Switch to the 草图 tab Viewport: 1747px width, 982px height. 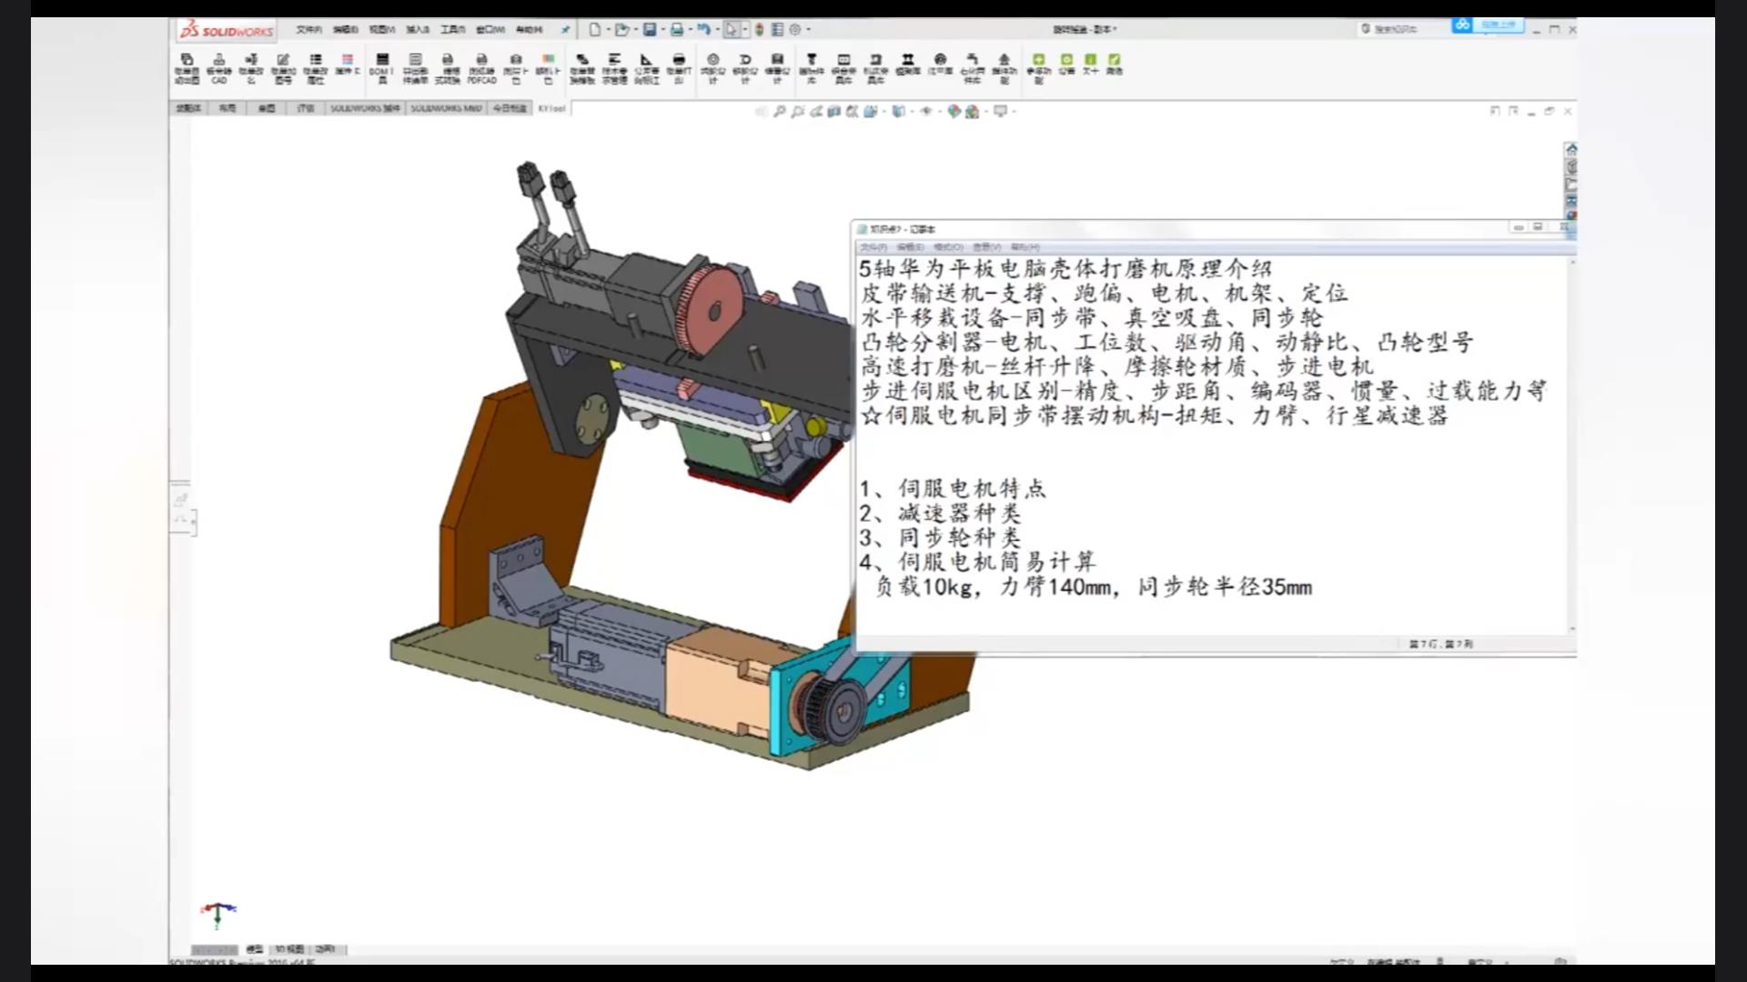(x=266, y=108)
